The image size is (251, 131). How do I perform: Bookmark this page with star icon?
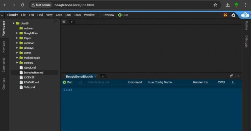(x=215, y=5)
